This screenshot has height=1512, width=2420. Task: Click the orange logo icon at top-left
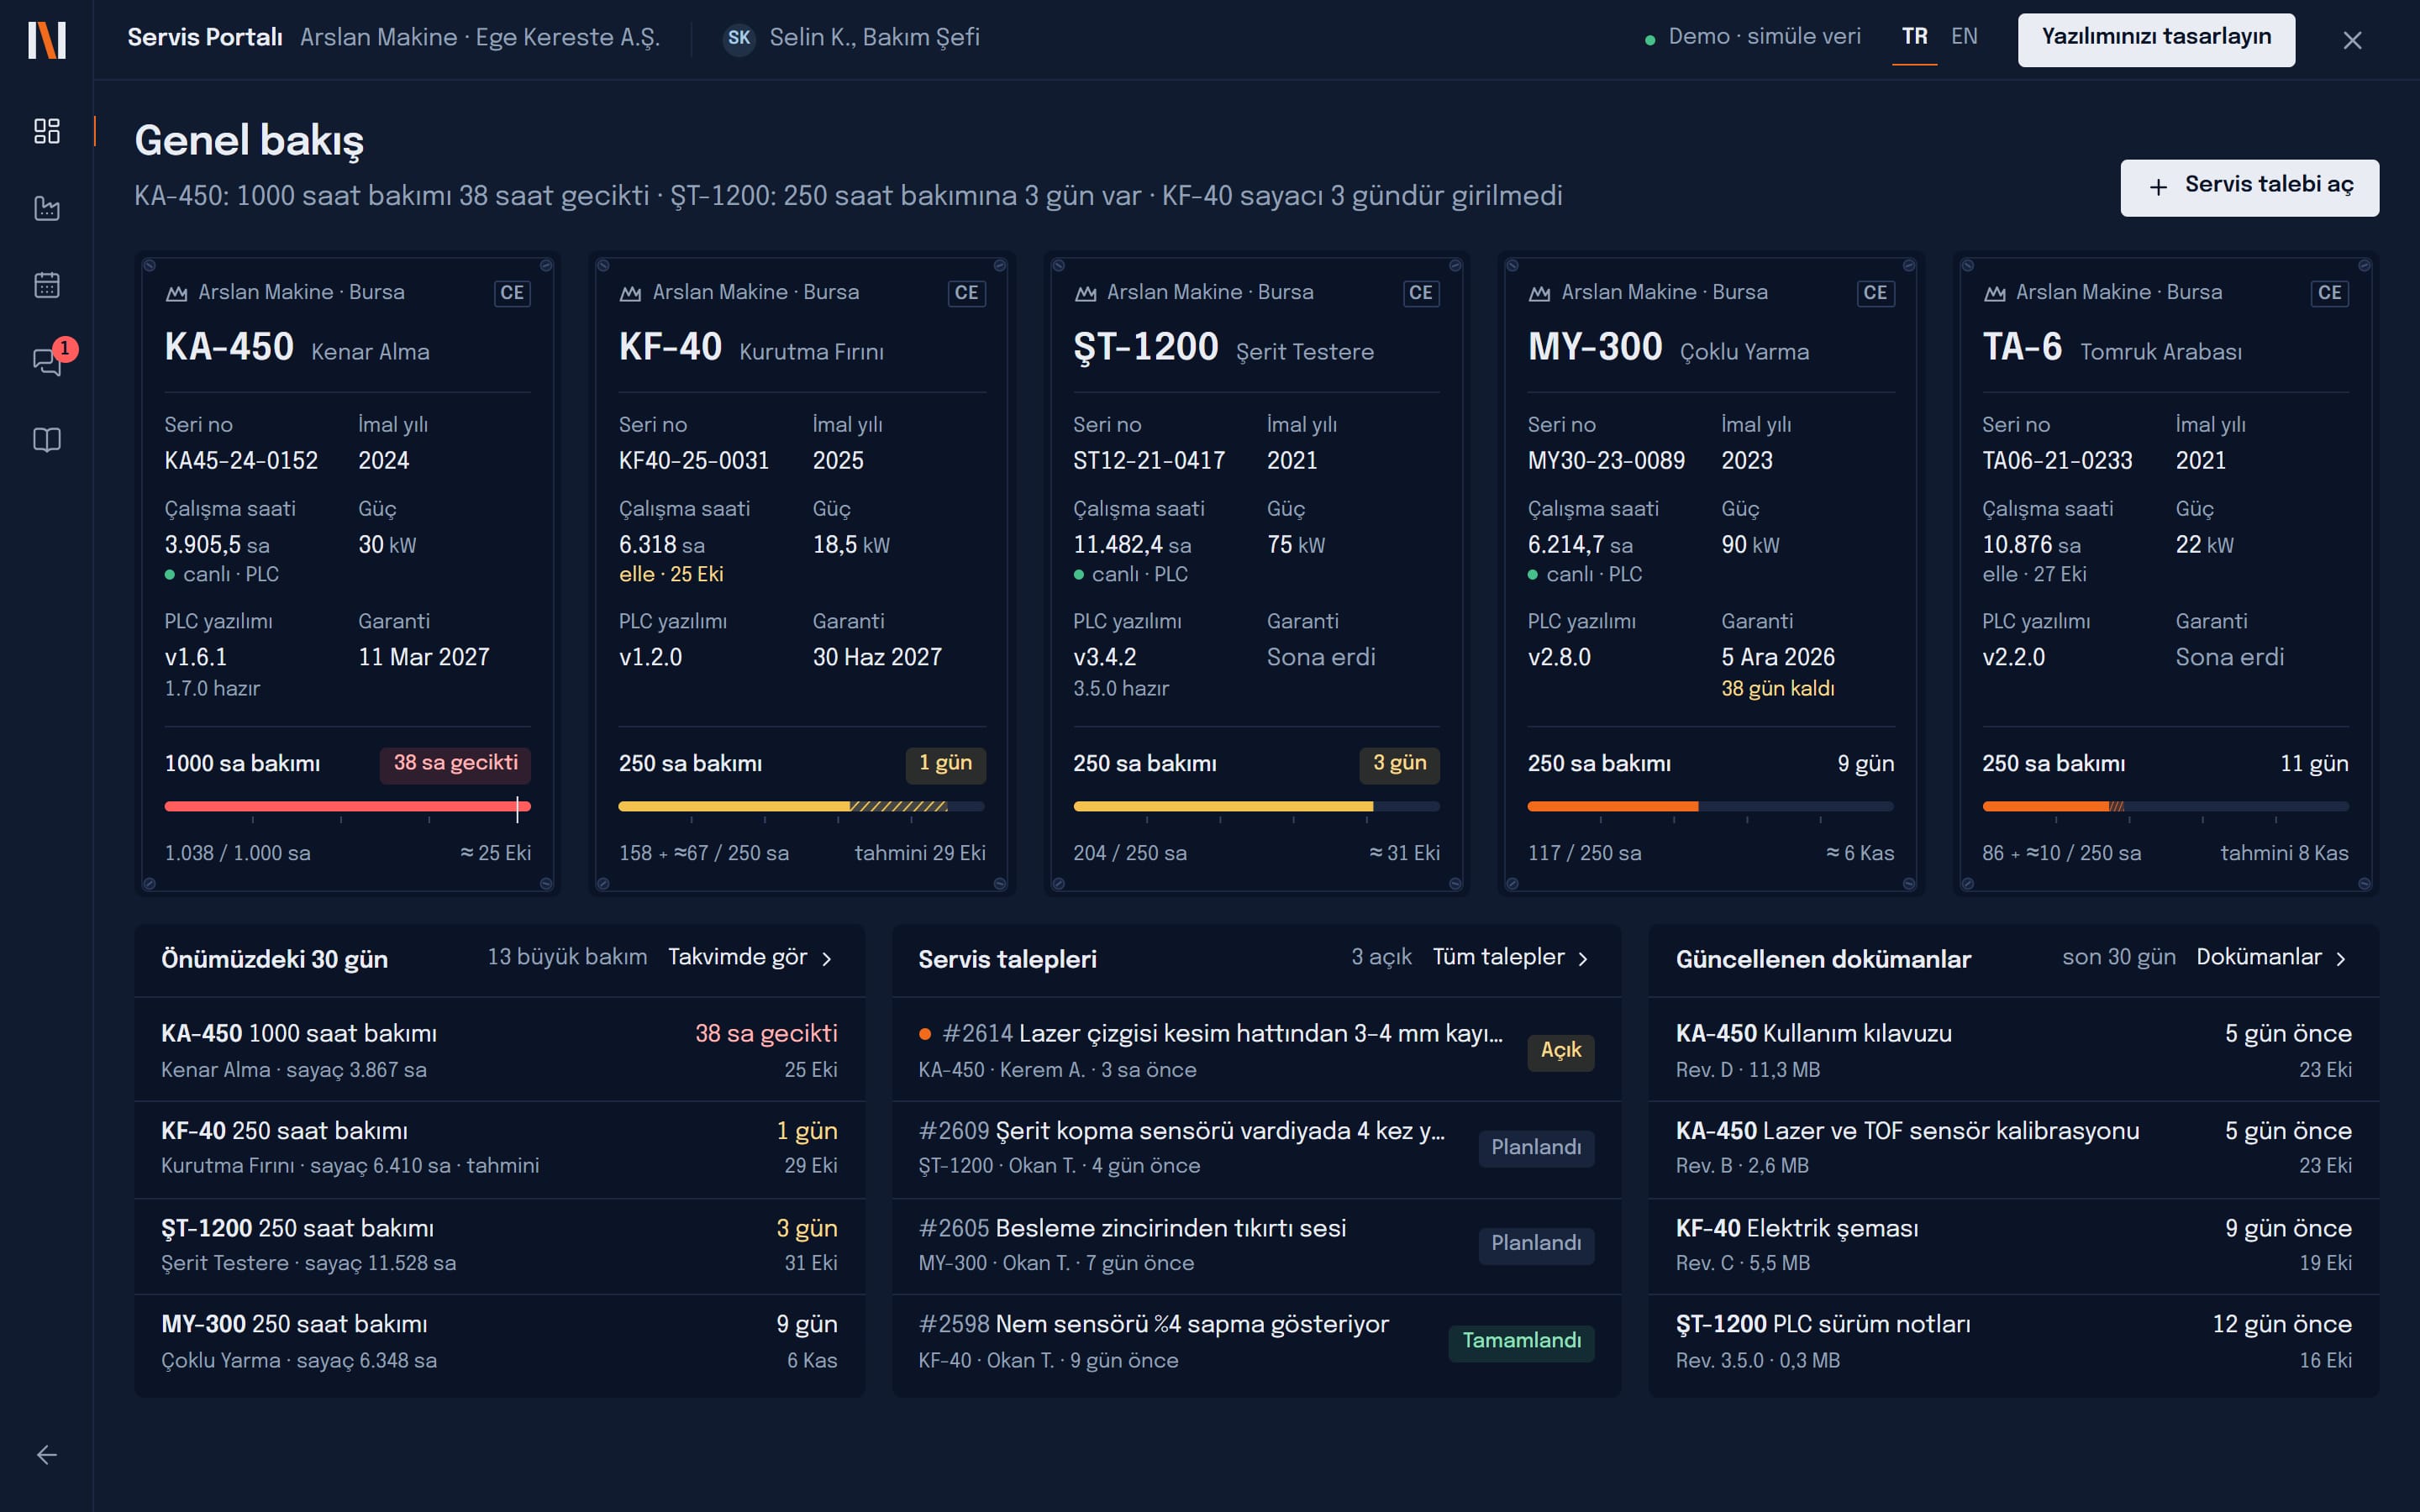coord(47,40)
